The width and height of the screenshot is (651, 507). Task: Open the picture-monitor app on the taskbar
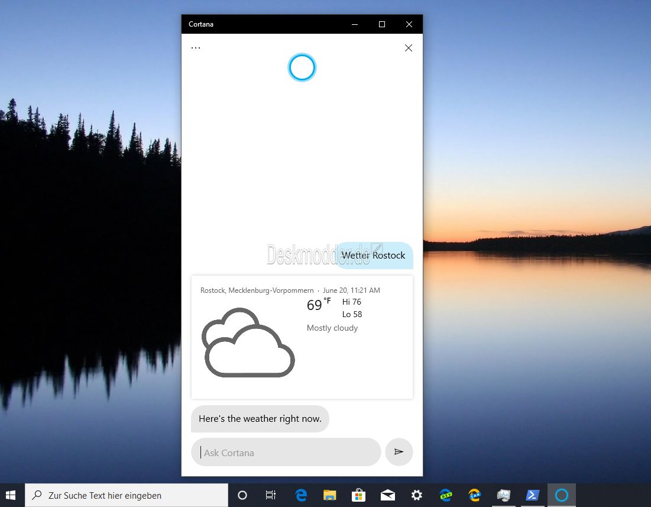(504, 495)
